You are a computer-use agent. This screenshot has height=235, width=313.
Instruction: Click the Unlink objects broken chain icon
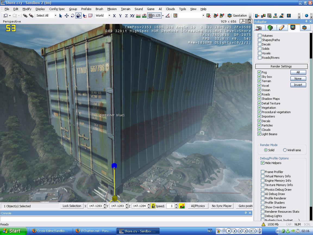pyautogui.click(x=31, y=16)
